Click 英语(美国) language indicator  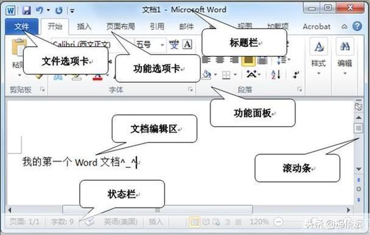point(121,222)
